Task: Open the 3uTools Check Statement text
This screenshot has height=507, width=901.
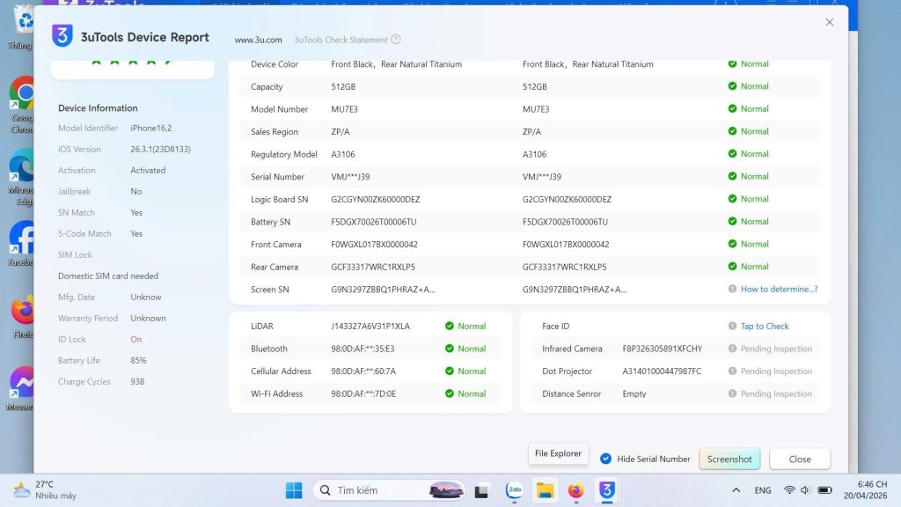Action: pyautogui.click(x=341, y=40)
